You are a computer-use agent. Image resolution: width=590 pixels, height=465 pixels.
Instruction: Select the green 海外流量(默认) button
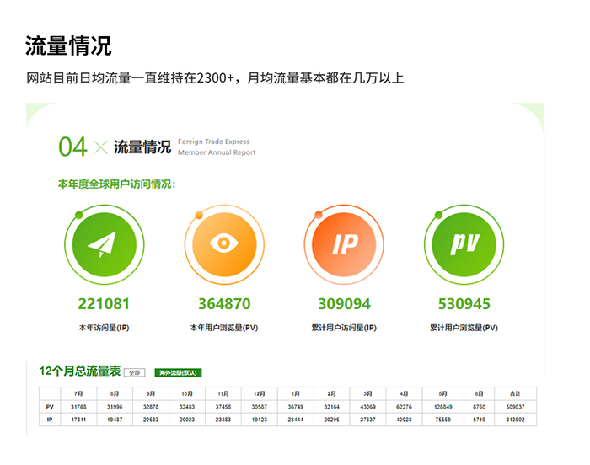coord(178,372)
